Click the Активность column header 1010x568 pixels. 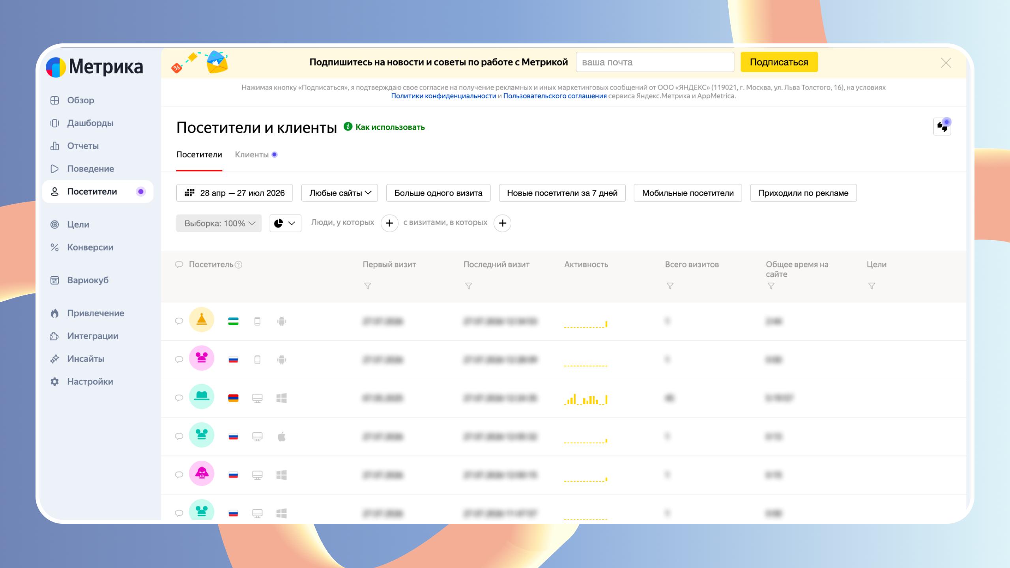[x=586, y=265]
